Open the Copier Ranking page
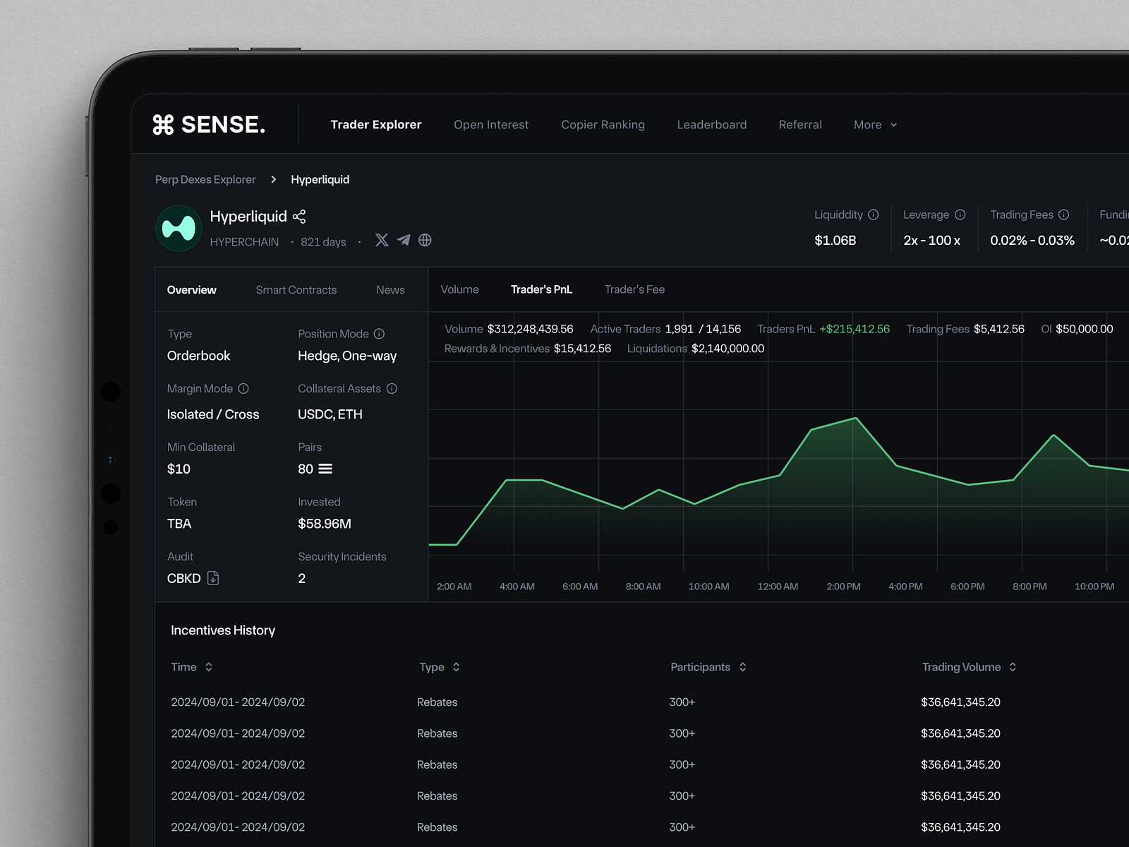The image size is (1129, 847). 603,124
